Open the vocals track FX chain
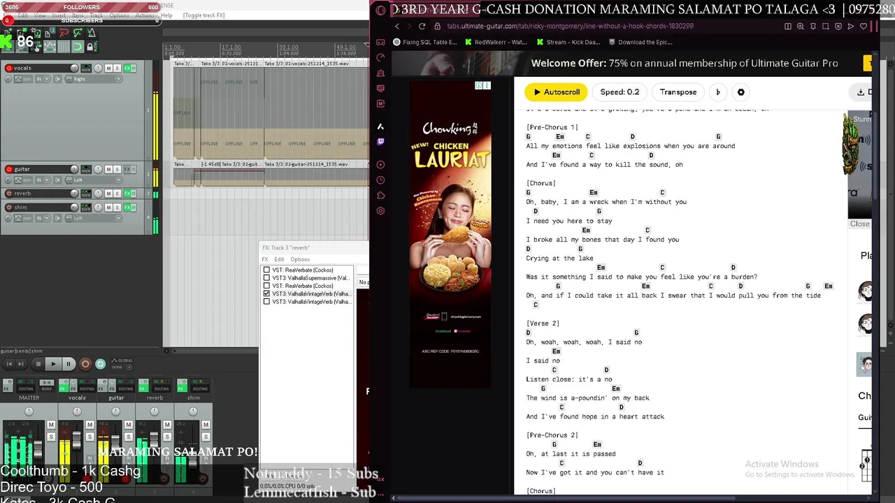 [127, 68]
